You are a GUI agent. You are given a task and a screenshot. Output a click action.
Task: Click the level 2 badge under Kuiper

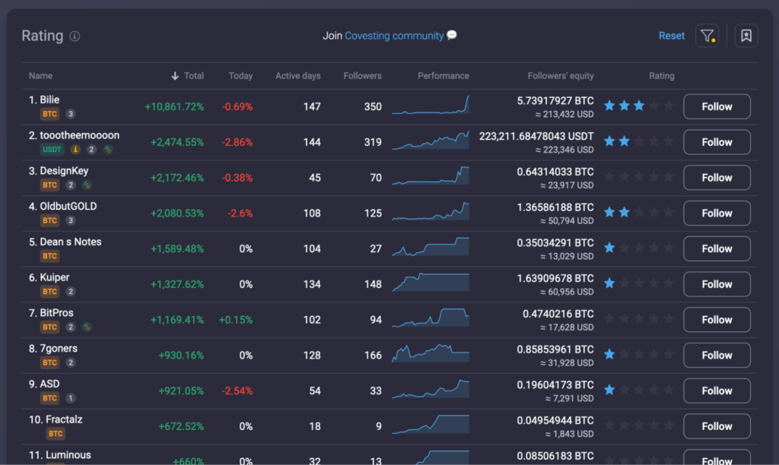(x=69, y=291)
